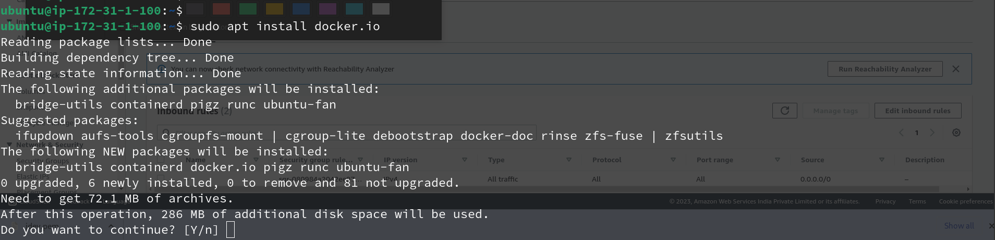Select the green terminal color swatch

click(x=248, y=9)
